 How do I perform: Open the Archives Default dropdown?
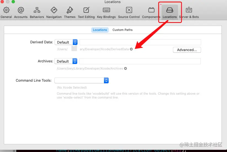(66, 61)
